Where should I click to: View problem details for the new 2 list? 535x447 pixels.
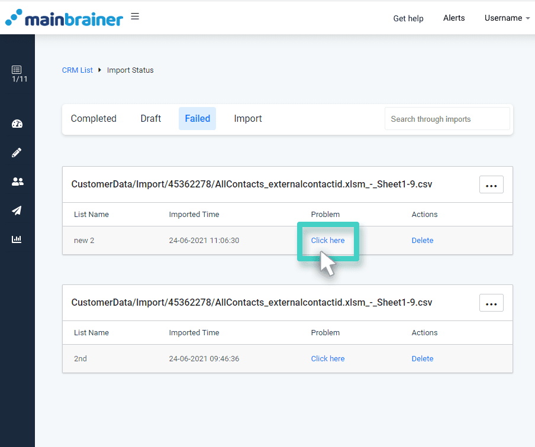click(x=328, y=240)
